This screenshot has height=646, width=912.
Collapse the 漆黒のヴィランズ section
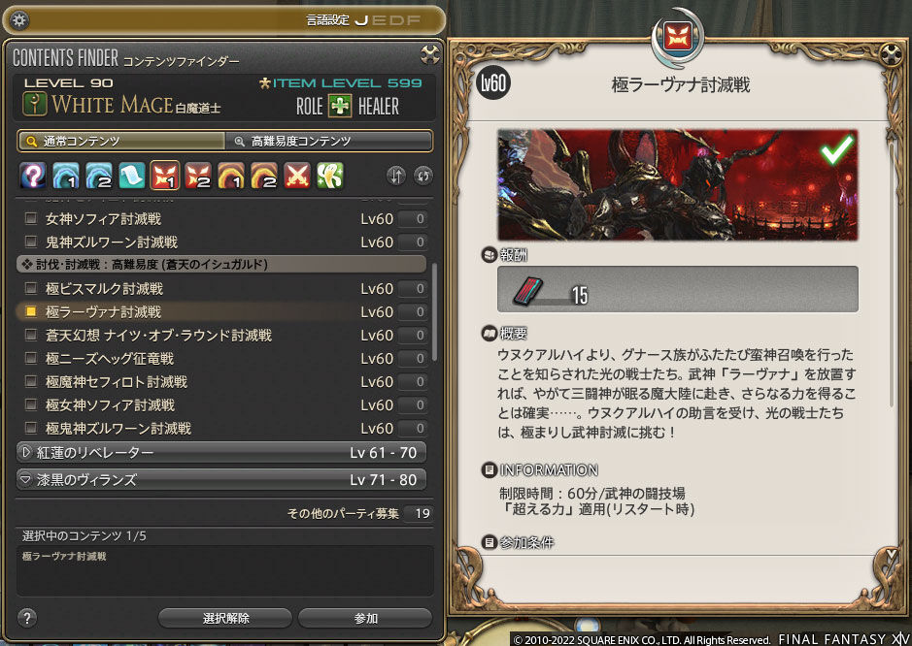point(221,479)
